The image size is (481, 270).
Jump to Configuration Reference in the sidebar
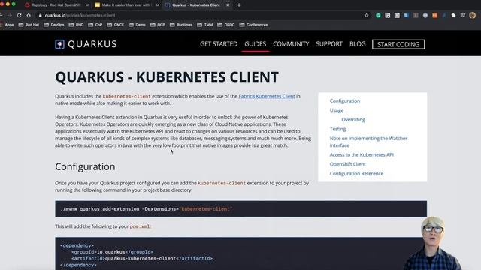pos(356,173)
